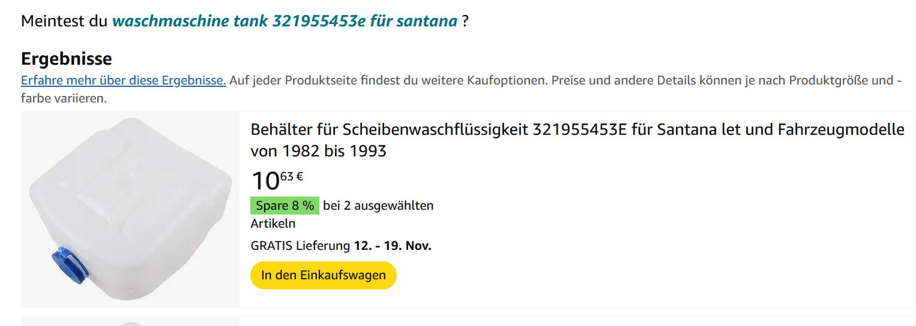The height and width of the screenshot is (326, 916).
Task: Click the "Meintest du" prompt text
Action: [64, 22]
